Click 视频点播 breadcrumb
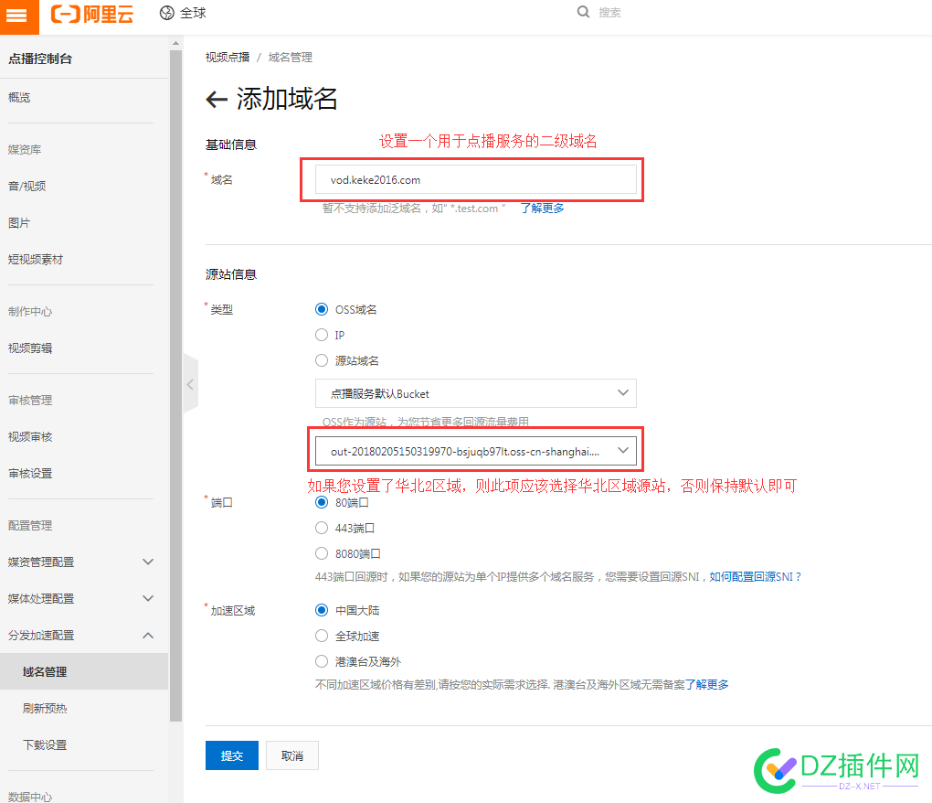Screen dimensions: 932x803 pyautogui.click(x=228, y=57)
